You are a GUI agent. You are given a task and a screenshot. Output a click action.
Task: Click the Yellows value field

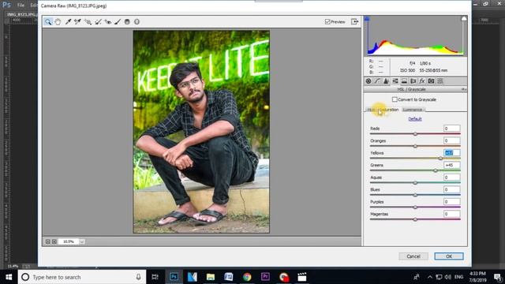(x=452, y=153)
